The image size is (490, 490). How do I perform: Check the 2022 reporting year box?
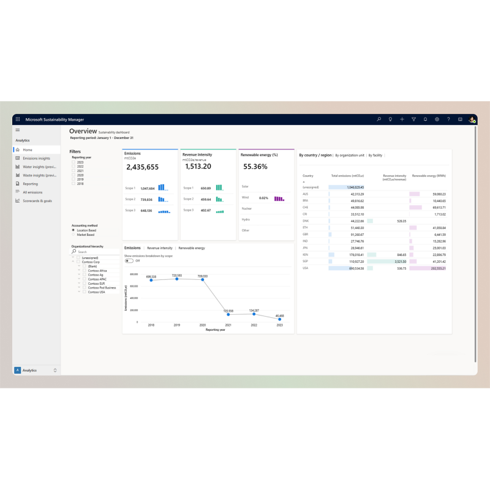coord(73,166)
